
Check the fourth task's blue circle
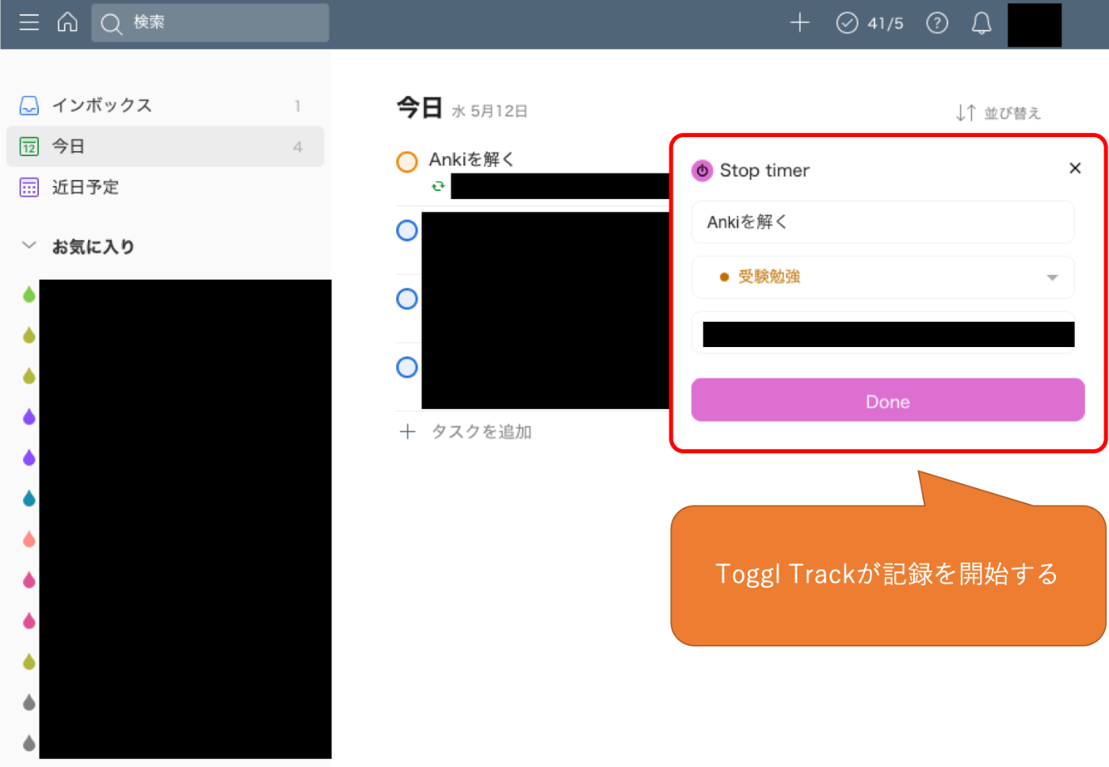pos(407,368)
